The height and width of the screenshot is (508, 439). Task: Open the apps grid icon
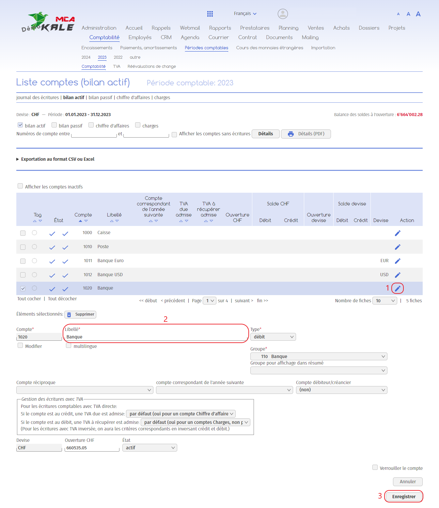click(210, 14)
